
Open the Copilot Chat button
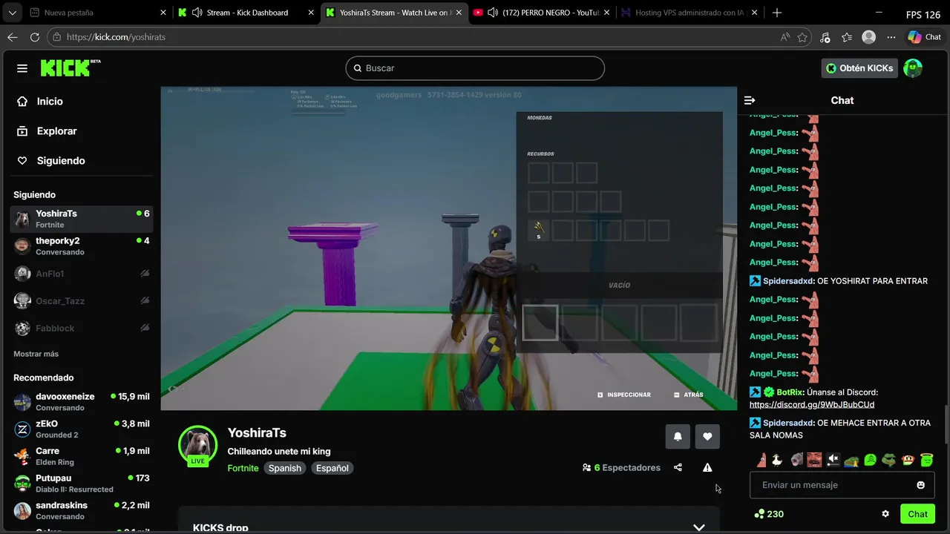925,37
